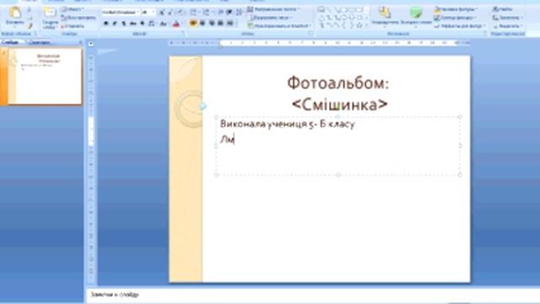Open the font name combo box
540x304 pixels.
121,13
